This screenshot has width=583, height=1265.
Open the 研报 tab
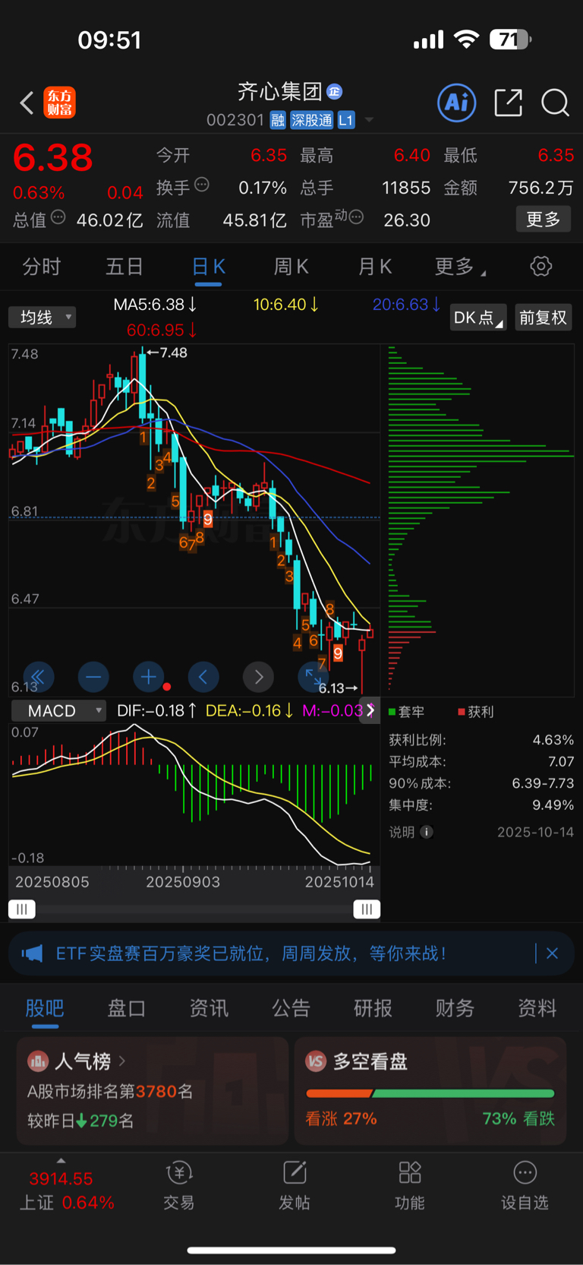[x=373, y=1008]
